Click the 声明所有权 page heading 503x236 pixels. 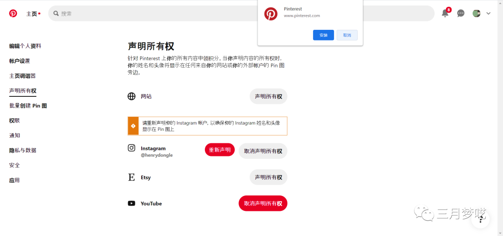[x=151, y=46]
